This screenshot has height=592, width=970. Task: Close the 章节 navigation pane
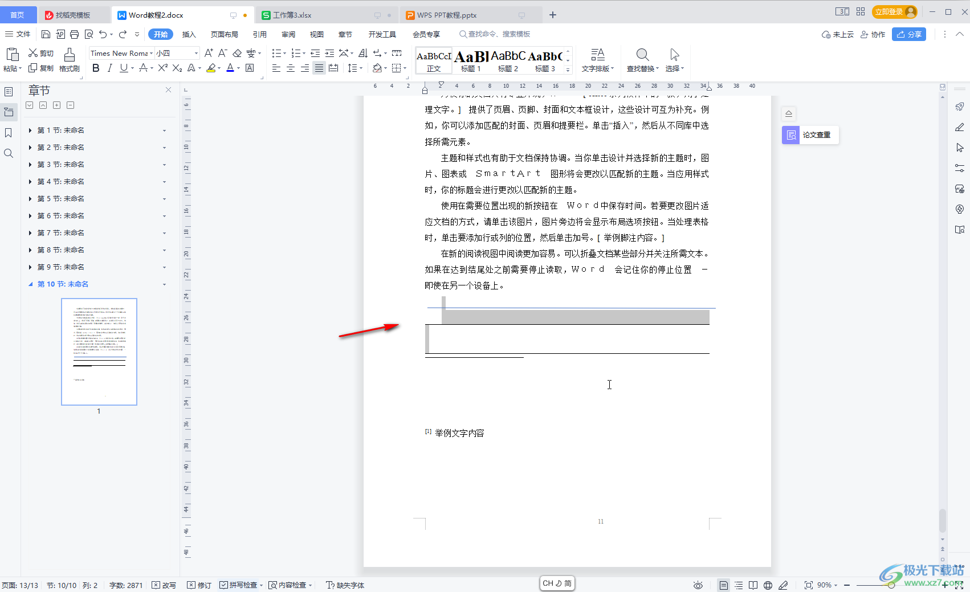[168, 90]
